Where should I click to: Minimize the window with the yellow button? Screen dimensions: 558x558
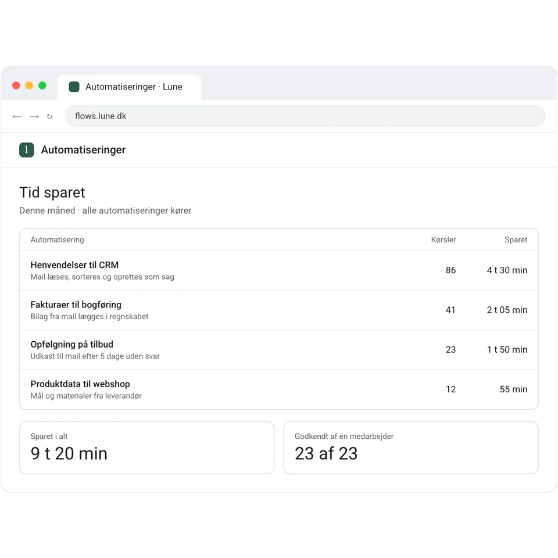pyautogui.click(x=29, y=85)
